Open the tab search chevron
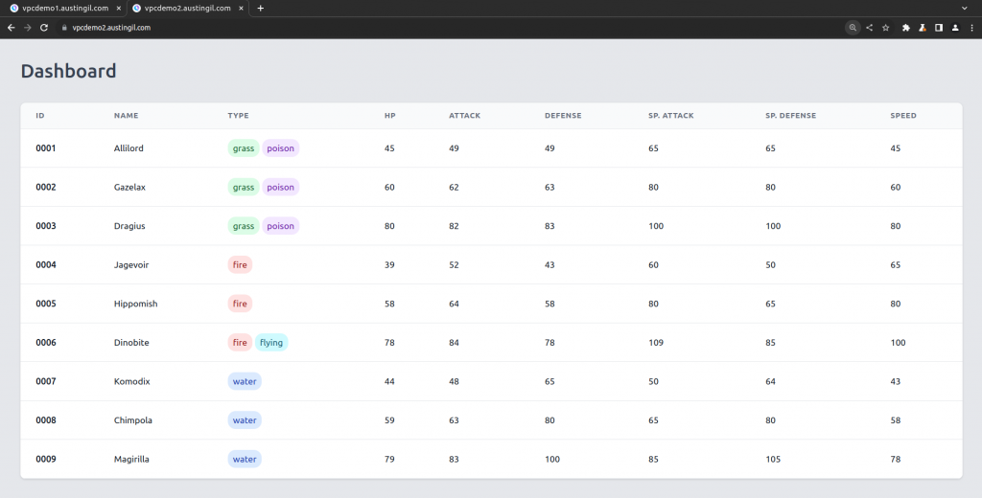The height and width of the screenshot is (498, 982). tap(965, 8)
